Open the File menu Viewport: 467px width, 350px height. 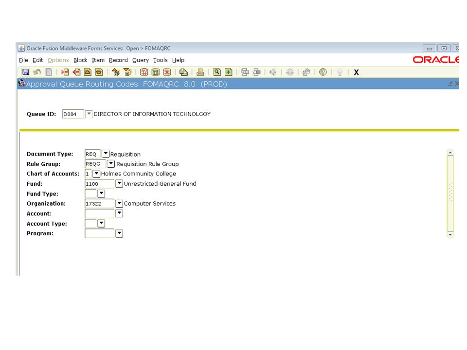point(23,60)
